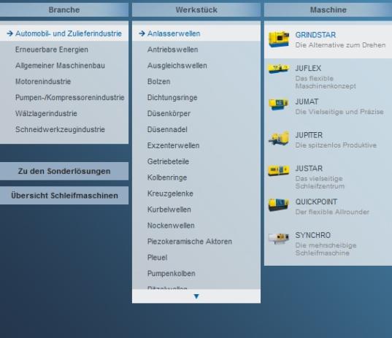Click 'Die Alternative zum Drehen' text
The width and height of the screenshot is (392, 338).
tap(340, 45)
